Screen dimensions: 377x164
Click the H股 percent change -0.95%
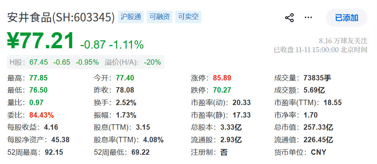(x=87, y=62)
